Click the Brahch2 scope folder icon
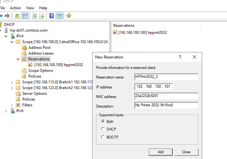The height and width of the screenshot is (159, 227). (x=18, y=88)
